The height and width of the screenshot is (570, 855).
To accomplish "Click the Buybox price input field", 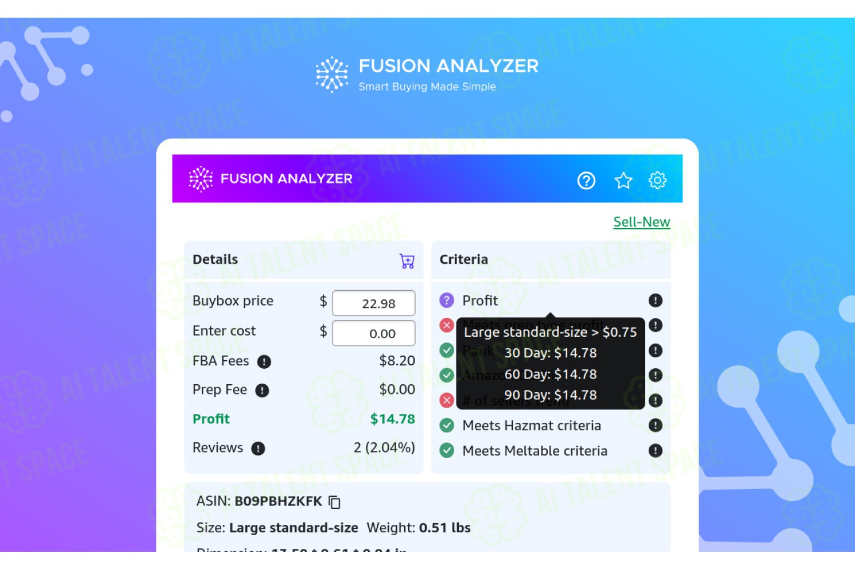I will [x=374, y=303].
